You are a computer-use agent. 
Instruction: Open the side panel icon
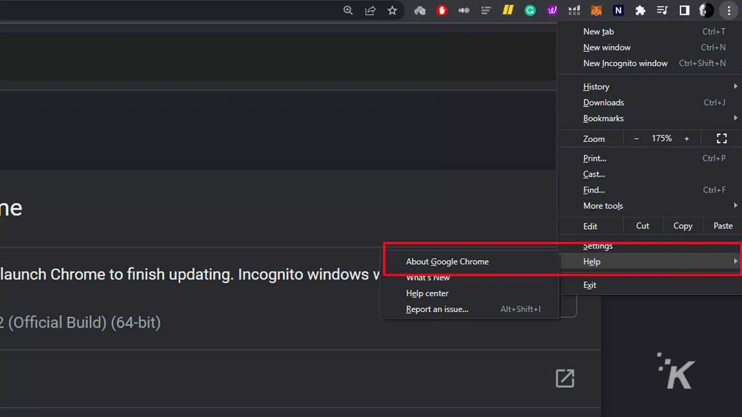tap(684, 10)
